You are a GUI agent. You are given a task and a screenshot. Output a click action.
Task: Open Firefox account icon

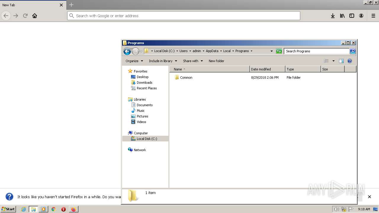tap(361, 16)
